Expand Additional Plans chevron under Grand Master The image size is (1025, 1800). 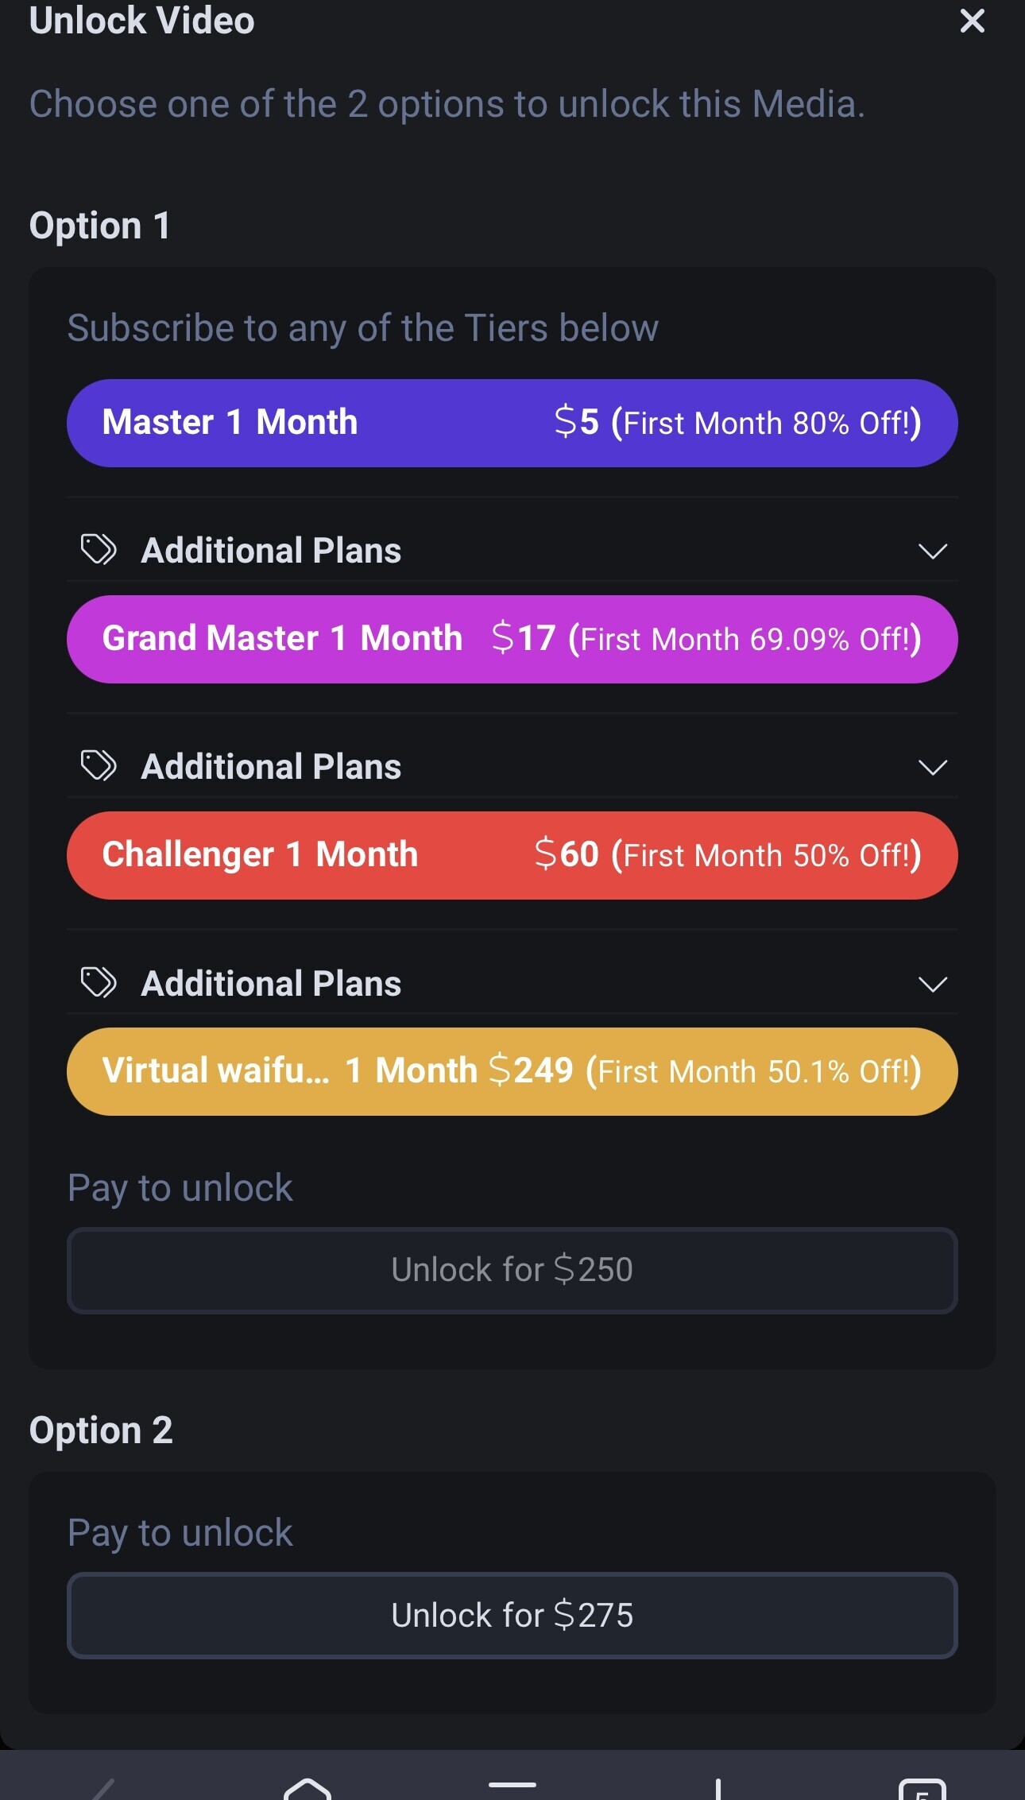tap(932, 767)
